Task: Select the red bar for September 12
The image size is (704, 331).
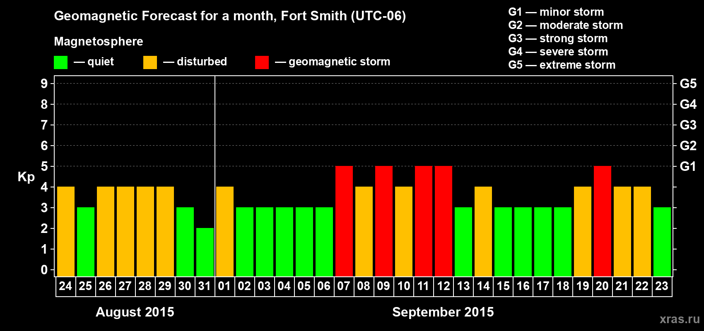Action: [444, 221]
